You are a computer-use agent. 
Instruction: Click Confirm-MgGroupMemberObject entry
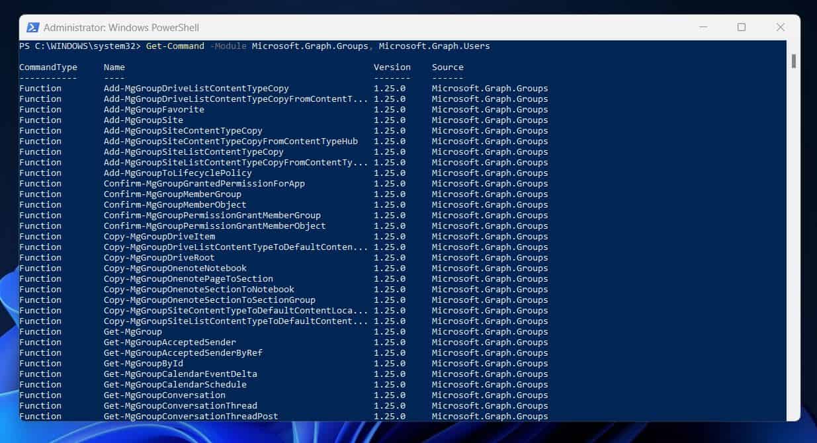[175, 205]
